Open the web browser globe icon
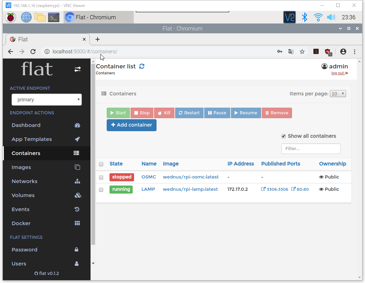 click(x=26, y=18)
